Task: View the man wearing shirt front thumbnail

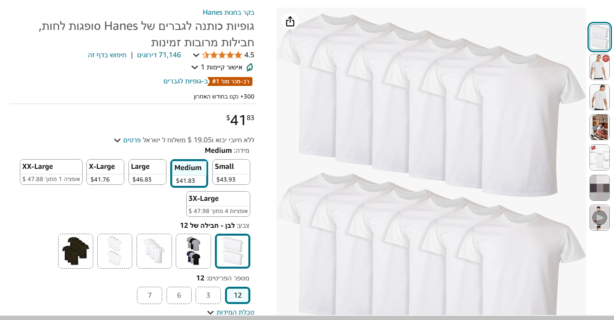Action: tap(600, 67)
